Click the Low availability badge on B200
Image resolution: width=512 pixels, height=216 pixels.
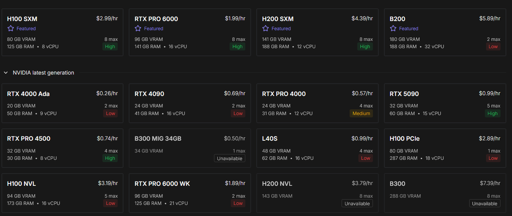[493, 47]
